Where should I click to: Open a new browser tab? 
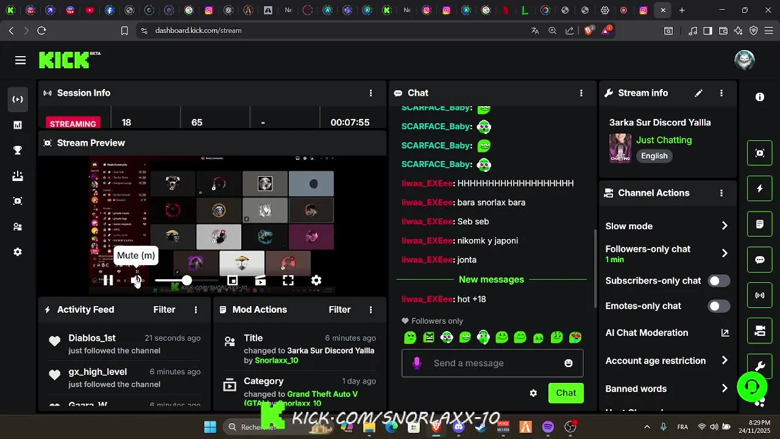tap(682, 10)
